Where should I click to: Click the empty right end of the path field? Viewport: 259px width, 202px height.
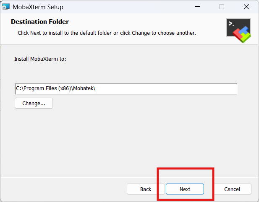tap(210, 89)
